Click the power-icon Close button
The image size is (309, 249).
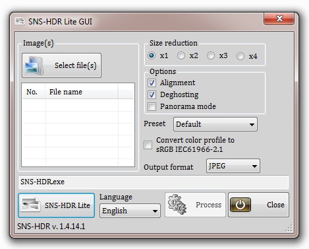coord(258,205)
